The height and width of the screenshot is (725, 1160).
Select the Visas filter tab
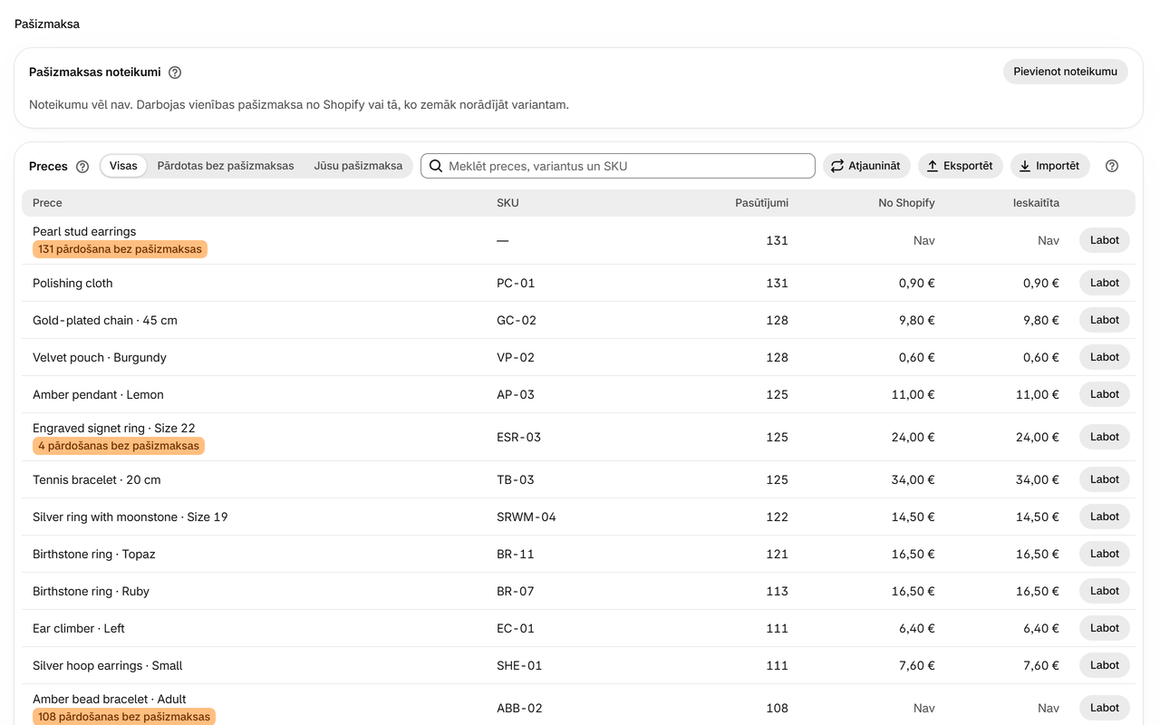tap(123, 166)
